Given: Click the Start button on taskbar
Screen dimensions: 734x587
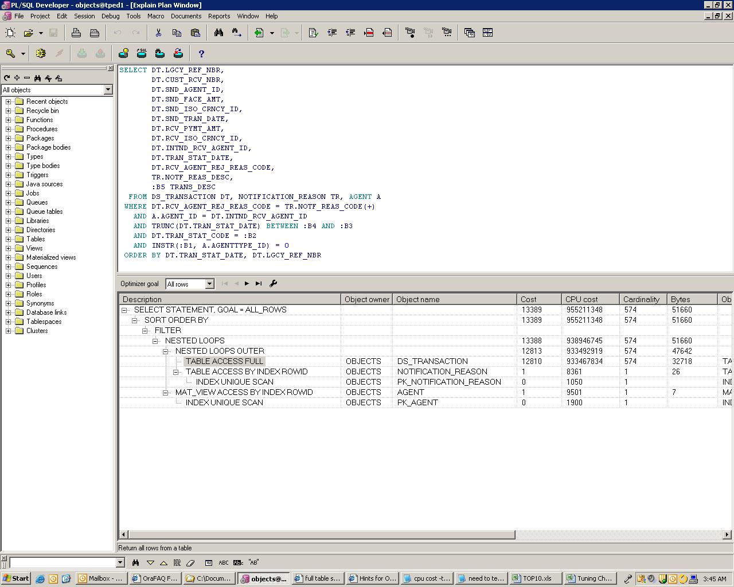Looking at the screenshot, I should pos(16,578).
